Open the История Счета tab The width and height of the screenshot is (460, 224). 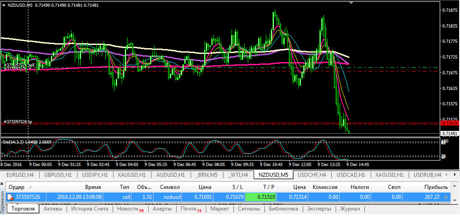click(90, 209)
